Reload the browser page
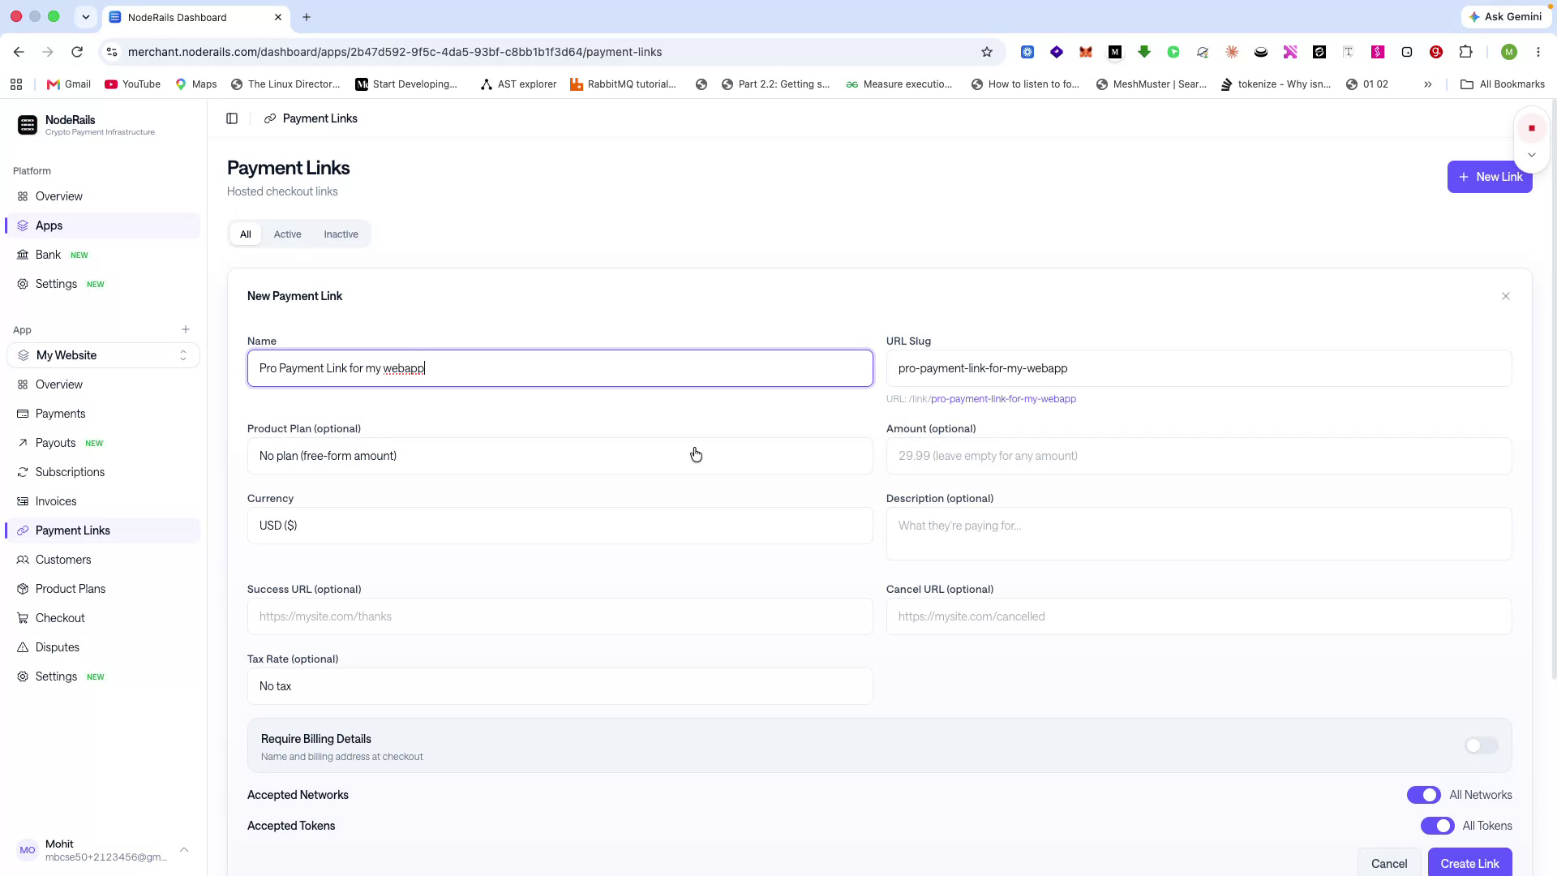 click(77, 52)
